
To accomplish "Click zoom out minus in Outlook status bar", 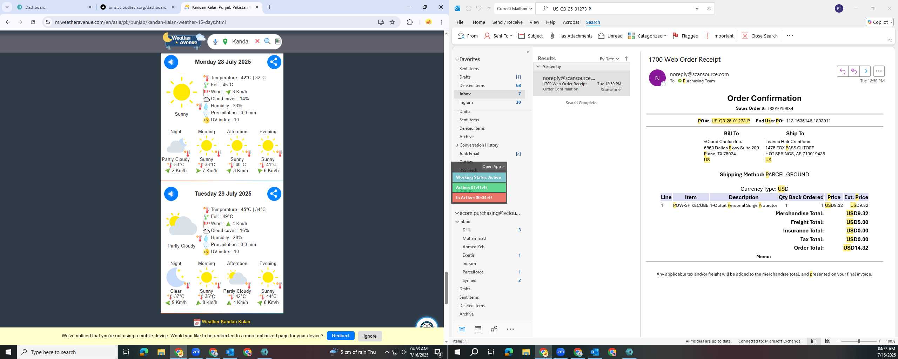I will point(838,341).
